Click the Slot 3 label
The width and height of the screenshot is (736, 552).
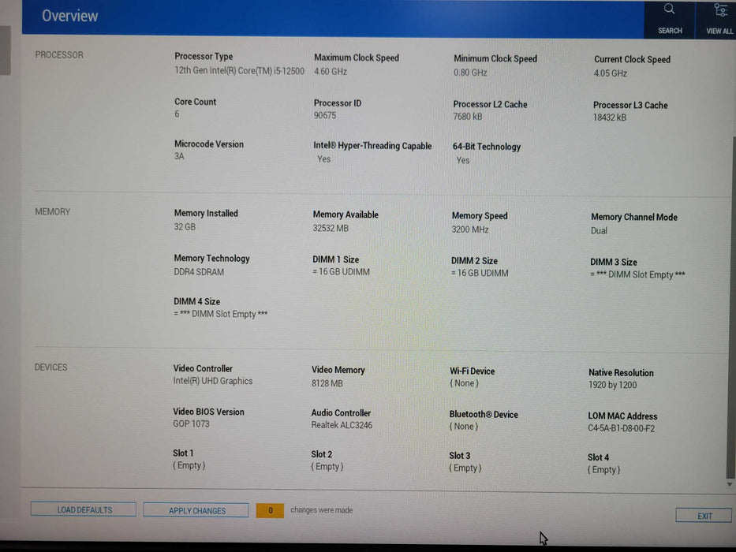(460, 456)
